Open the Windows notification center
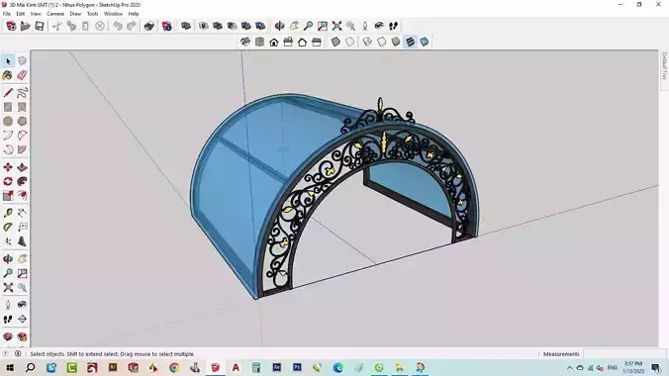Viewport: 669px width, 376px height. click(656, 367)
